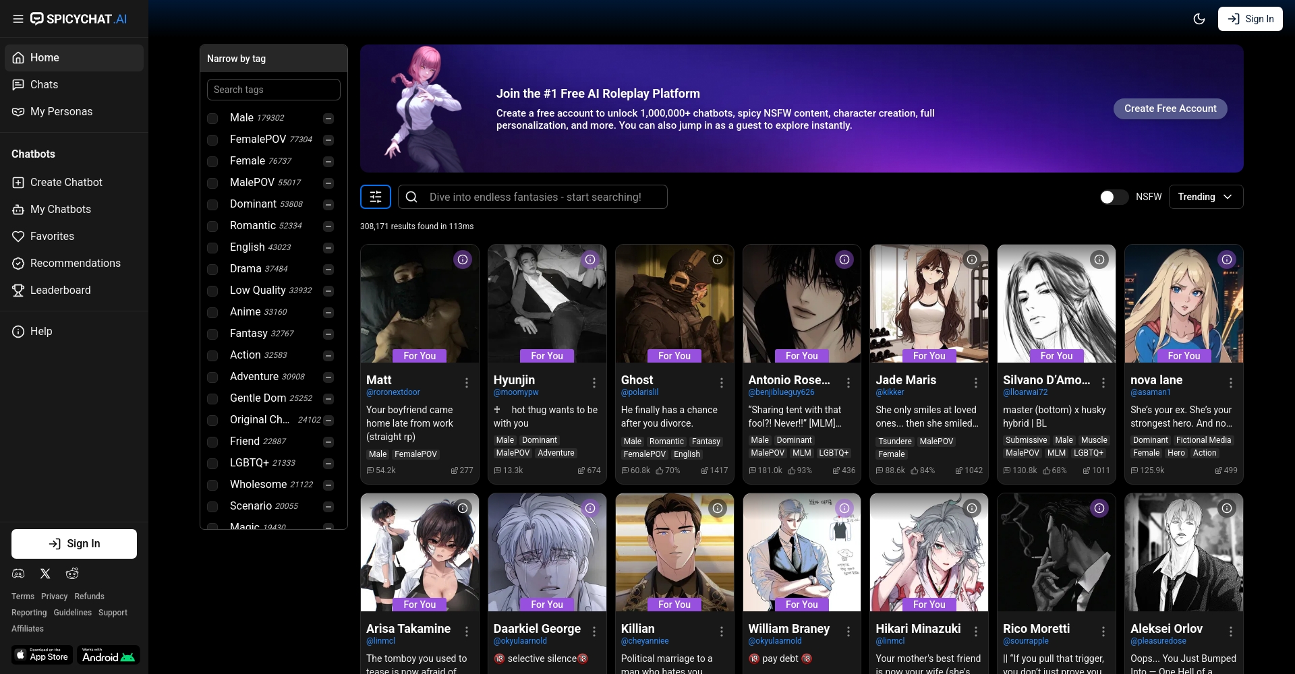The width and height of the screenshot is (1295, 674).
Task: Open options menu for Ghost
Action: click(x=722, y=383)
